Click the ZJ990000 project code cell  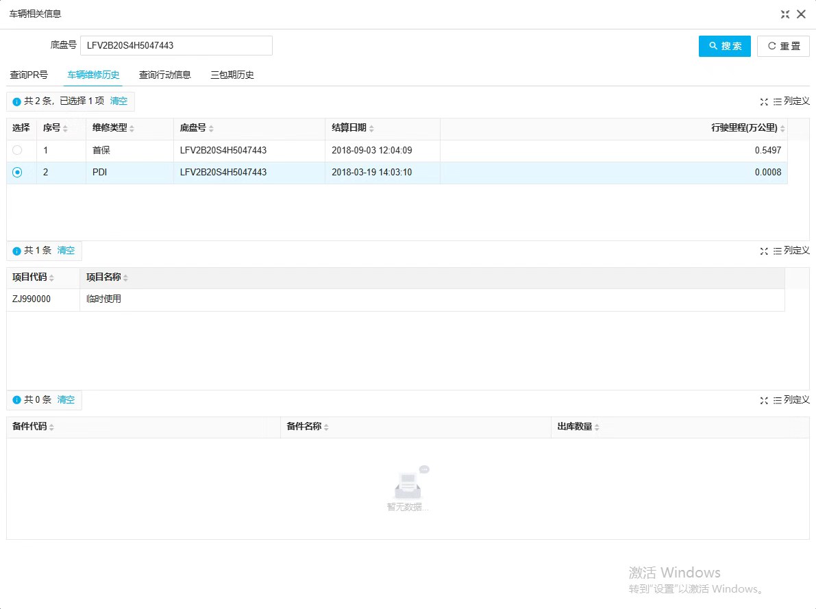42,299
